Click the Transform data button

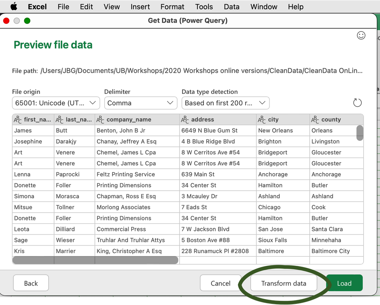click(283, 283)
